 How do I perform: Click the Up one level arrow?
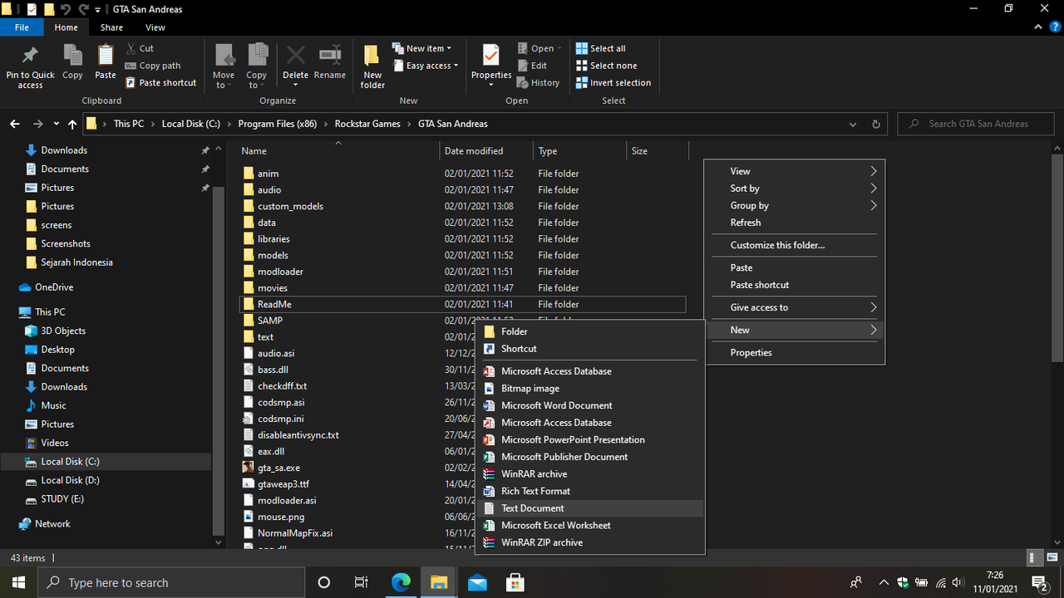tap(72, 124)
